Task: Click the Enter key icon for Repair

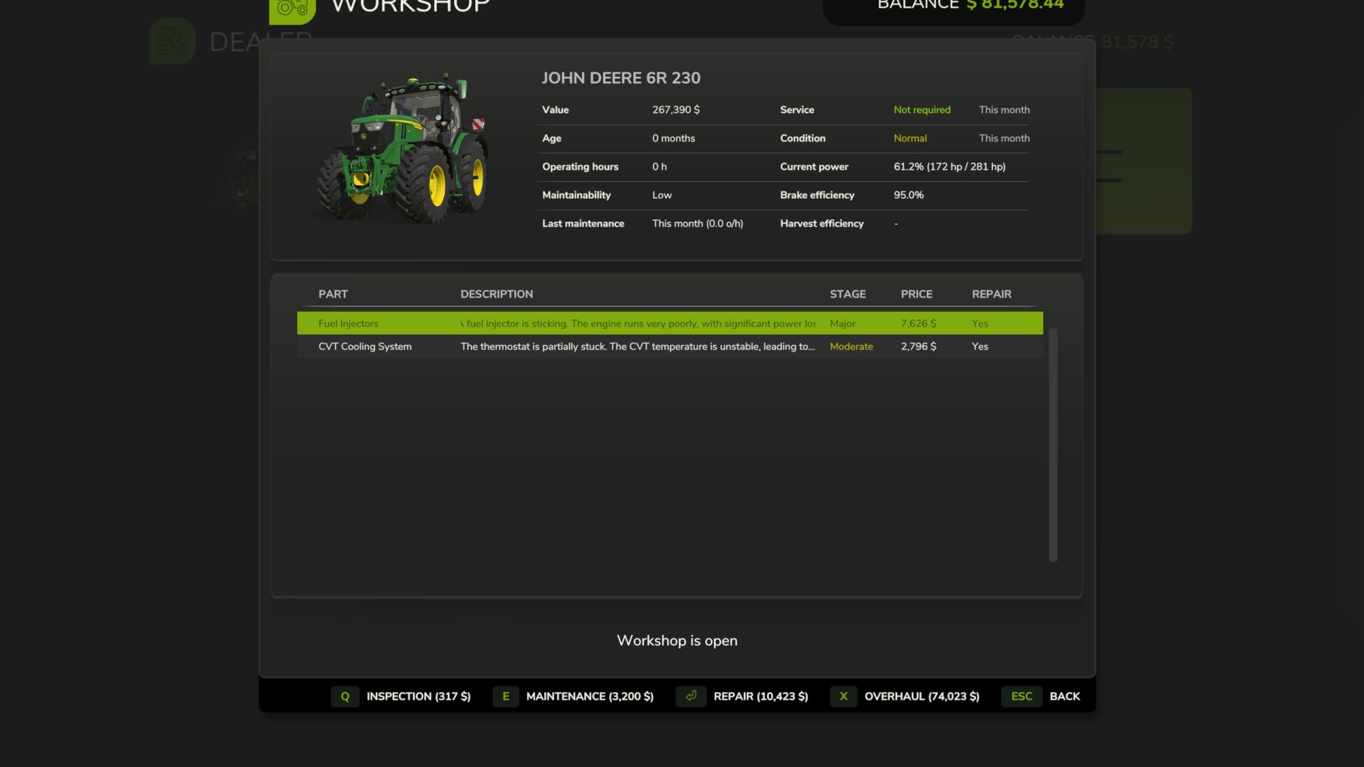Action: (x=691, y=697)
